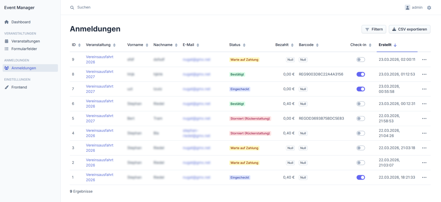Click timestamp 23.03.2026, 02:00:11
The height and width of the screenshot is (202, 441).
397,59
